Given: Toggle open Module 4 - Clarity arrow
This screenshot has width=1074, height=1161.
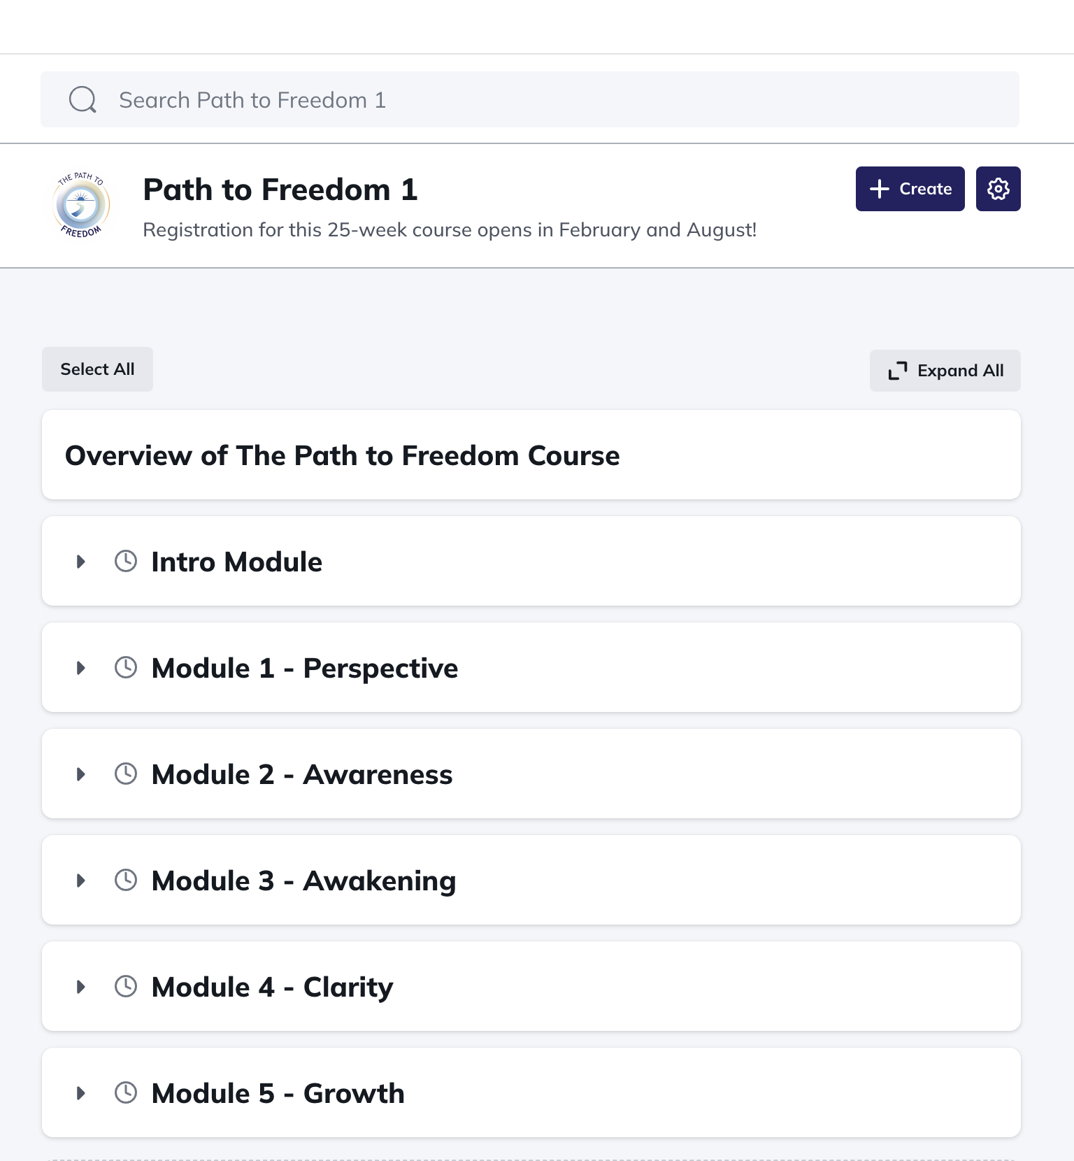Looking at the screenshot, I should pyautogui.click(x=81, y=987).
